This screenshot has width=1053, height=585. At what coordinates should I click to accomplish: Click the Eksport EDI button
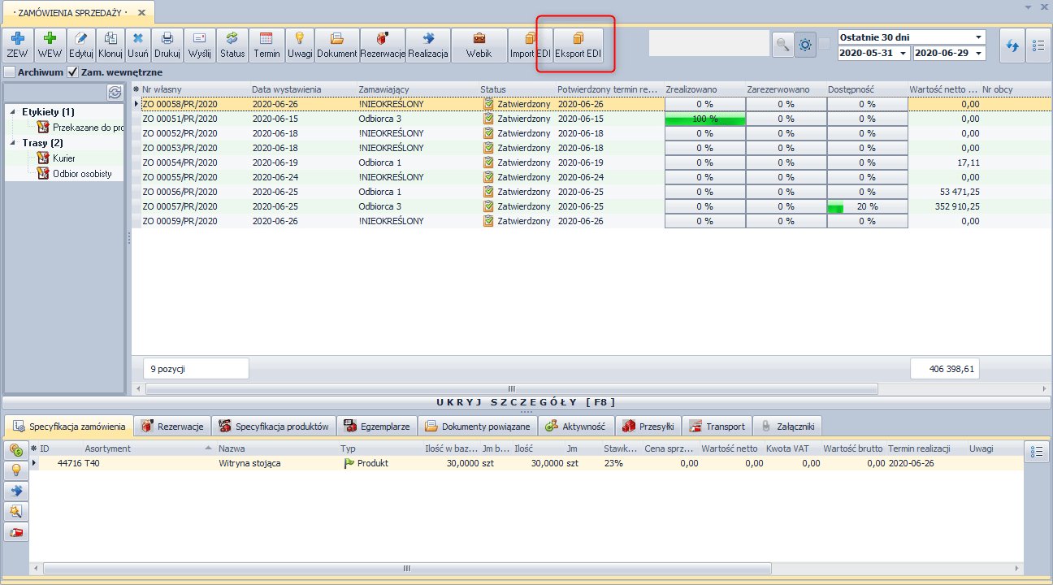click(x=578, y=45)
